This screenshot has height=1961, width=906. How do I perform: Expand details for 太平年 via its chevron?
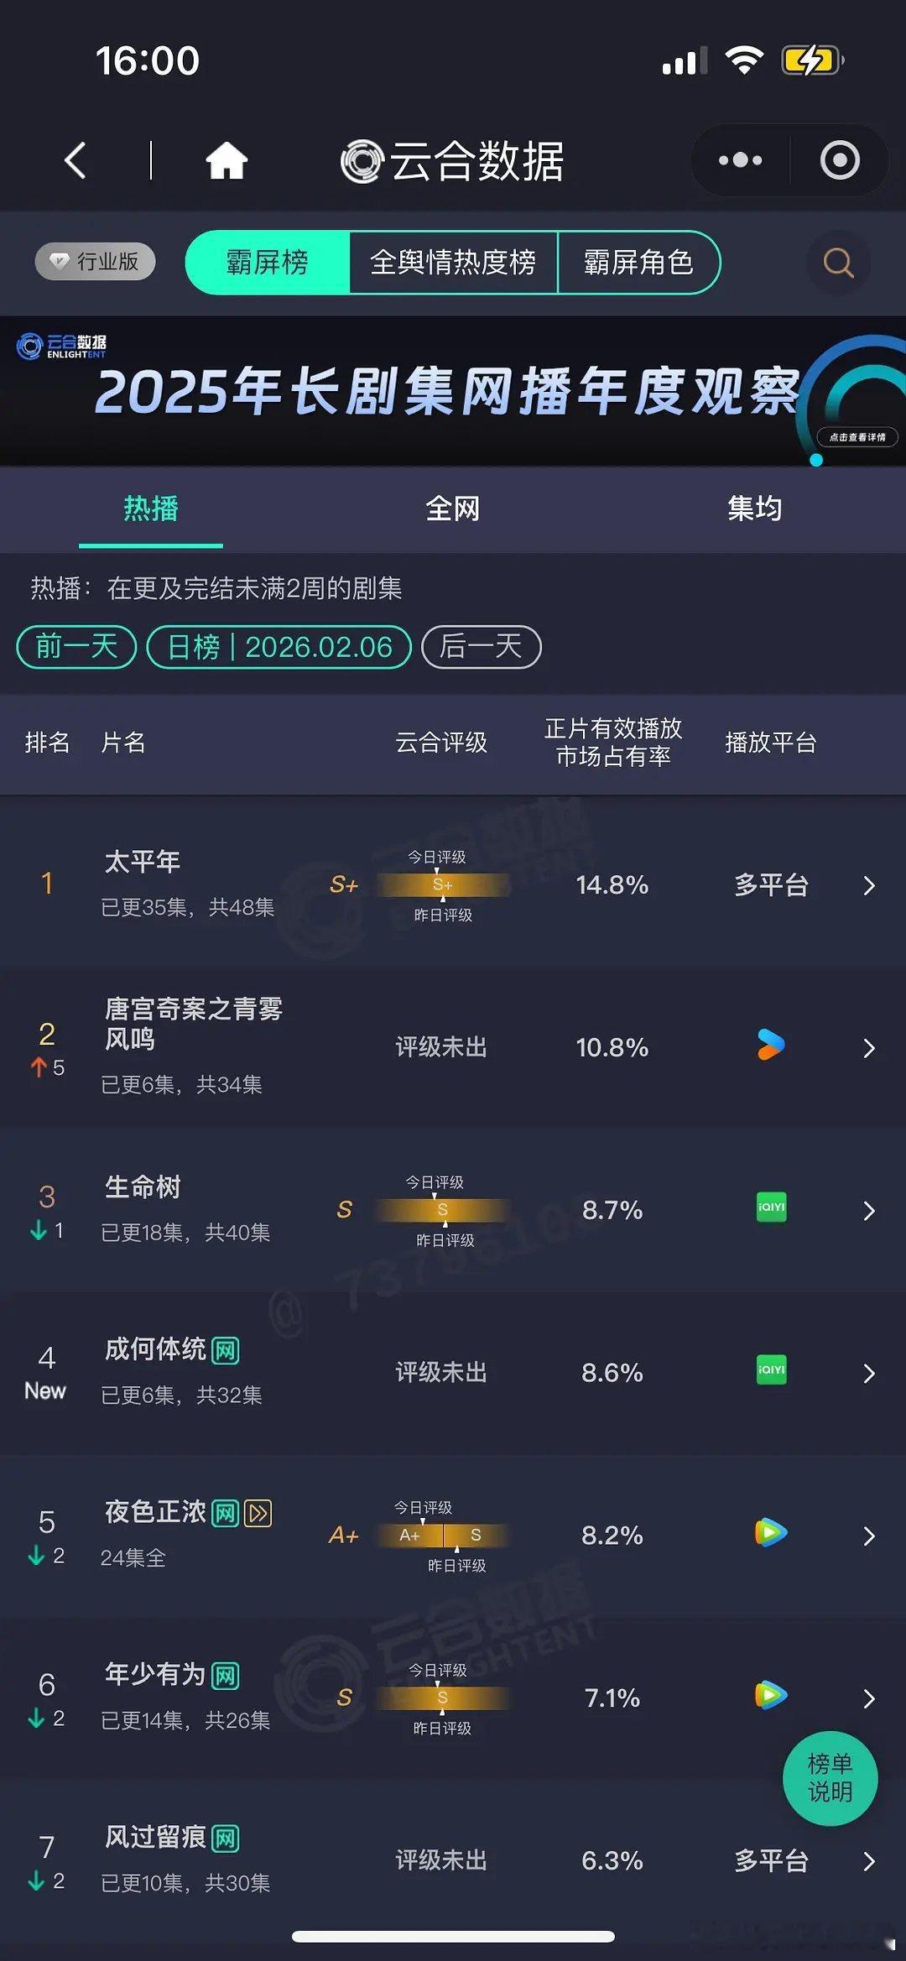[868, 885]
